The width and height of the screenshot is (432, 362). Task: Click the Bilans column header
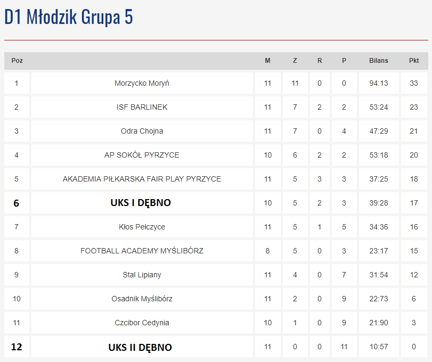click(379, 61)
